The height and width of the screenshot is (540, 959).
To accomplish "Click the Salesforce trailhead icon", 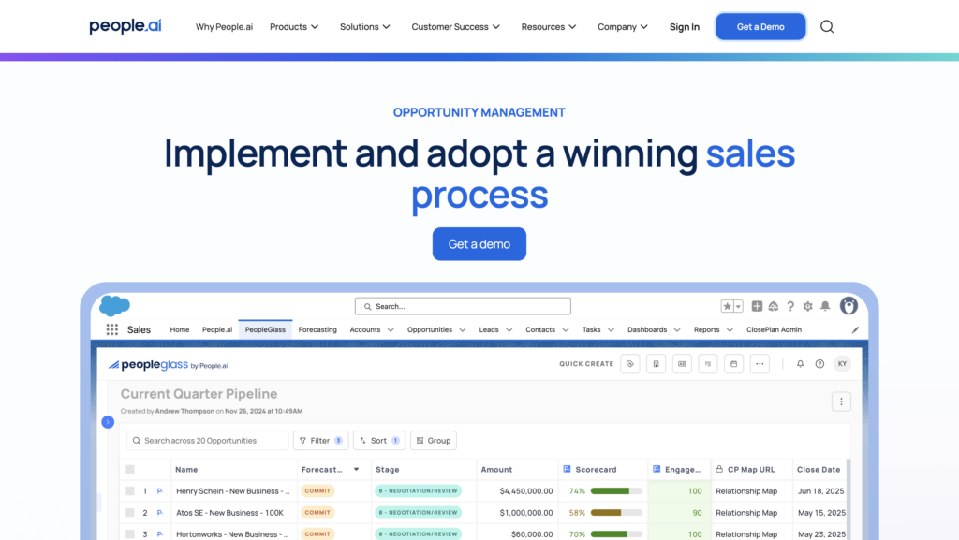I will coord(774,306).
